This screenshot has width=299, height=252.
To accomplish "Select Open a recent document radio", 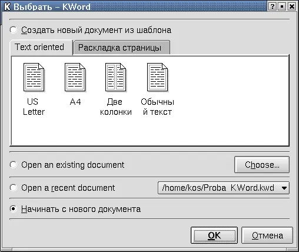I will [x=14, y=188].
